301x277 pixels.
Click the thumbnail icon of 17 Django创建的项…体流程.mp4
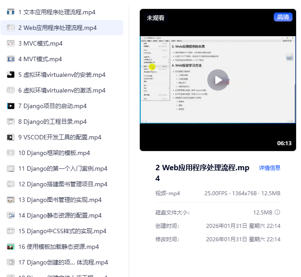pos(11,262)
